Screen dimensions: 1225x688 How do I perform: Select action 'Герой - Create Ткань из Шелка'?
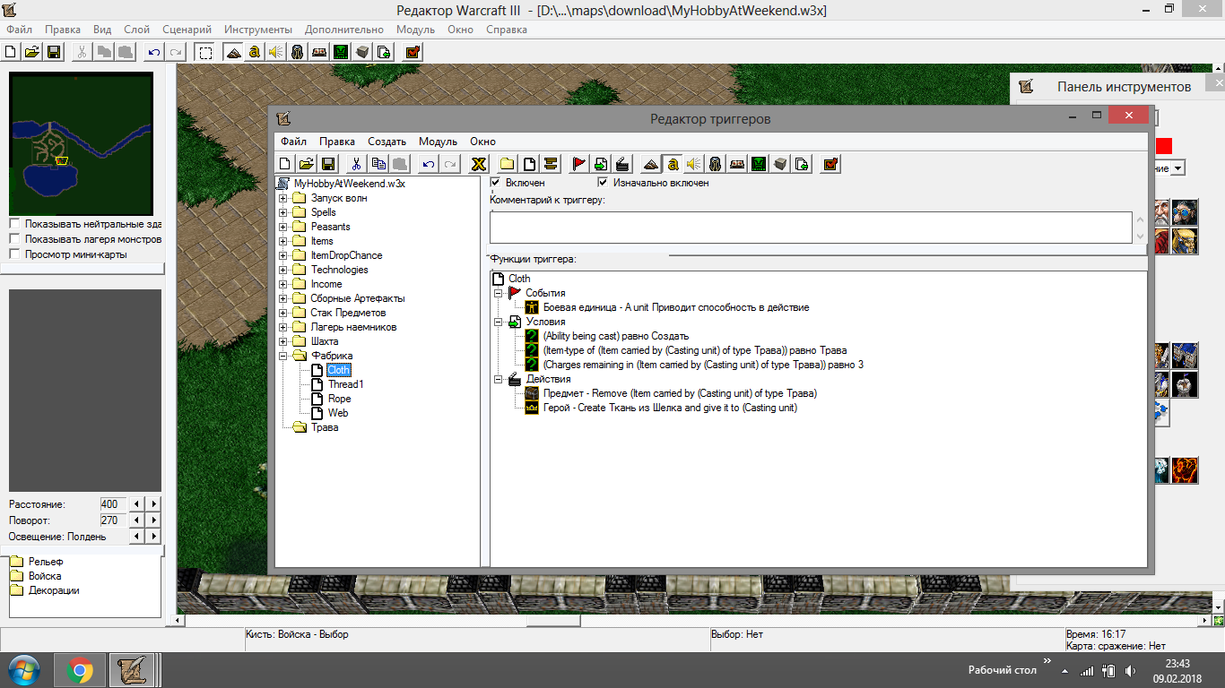(x=670, y=408)
